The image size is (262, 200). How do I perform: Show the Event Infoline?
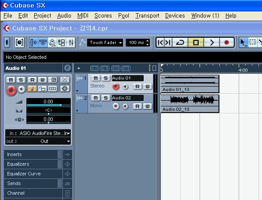pyautogui.click(x=43, y=43)
